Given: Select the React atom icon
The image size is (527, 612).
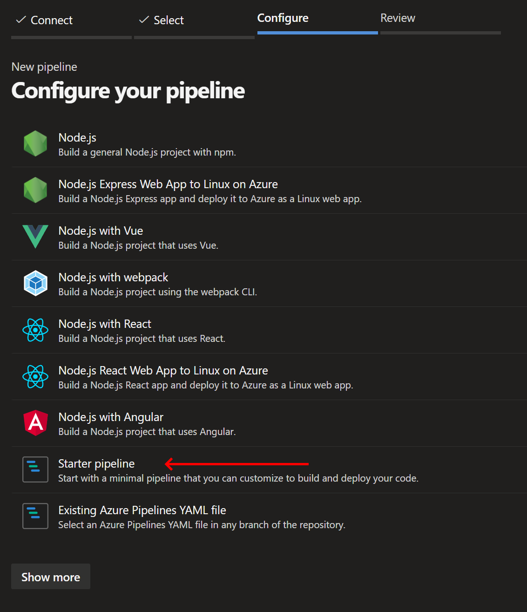Looking at the screenshot, I should (x=35, y=330).
